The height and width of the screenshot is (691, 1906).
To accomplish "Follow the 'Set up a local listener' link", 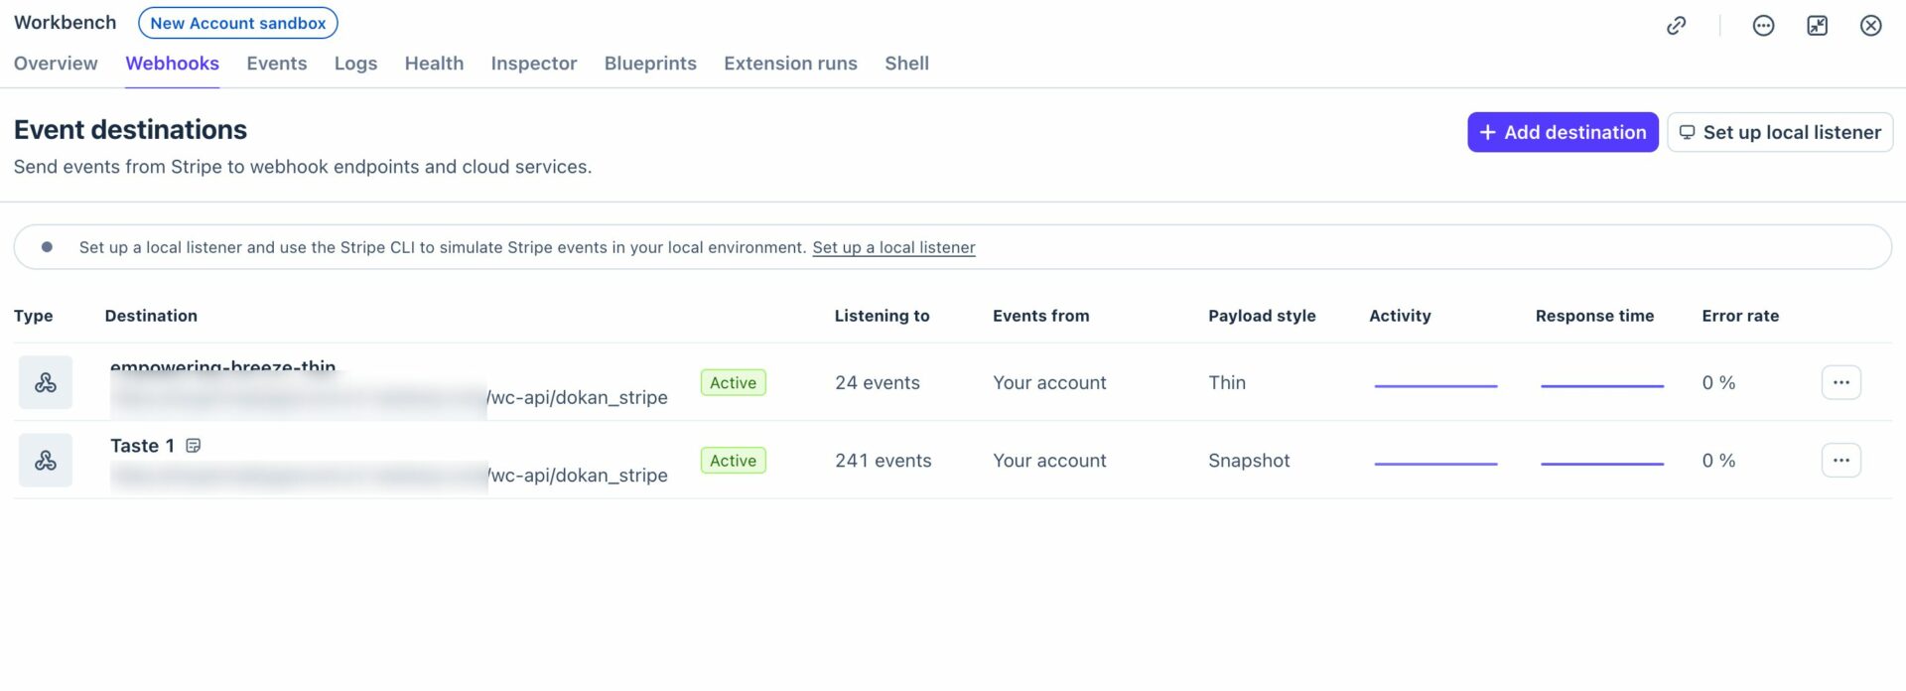I will click(x=893, y=247).
